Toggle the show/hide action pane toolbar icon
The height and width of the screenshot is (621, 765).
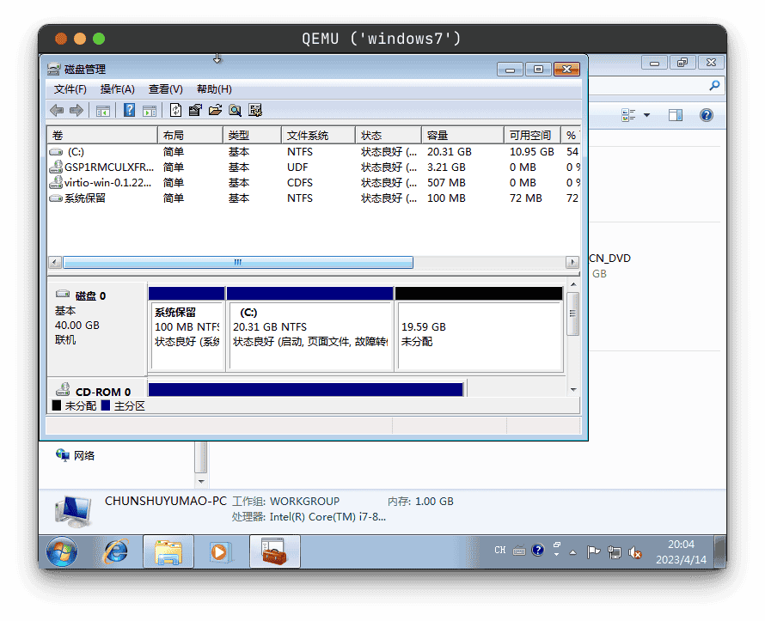tap(150, 111)
